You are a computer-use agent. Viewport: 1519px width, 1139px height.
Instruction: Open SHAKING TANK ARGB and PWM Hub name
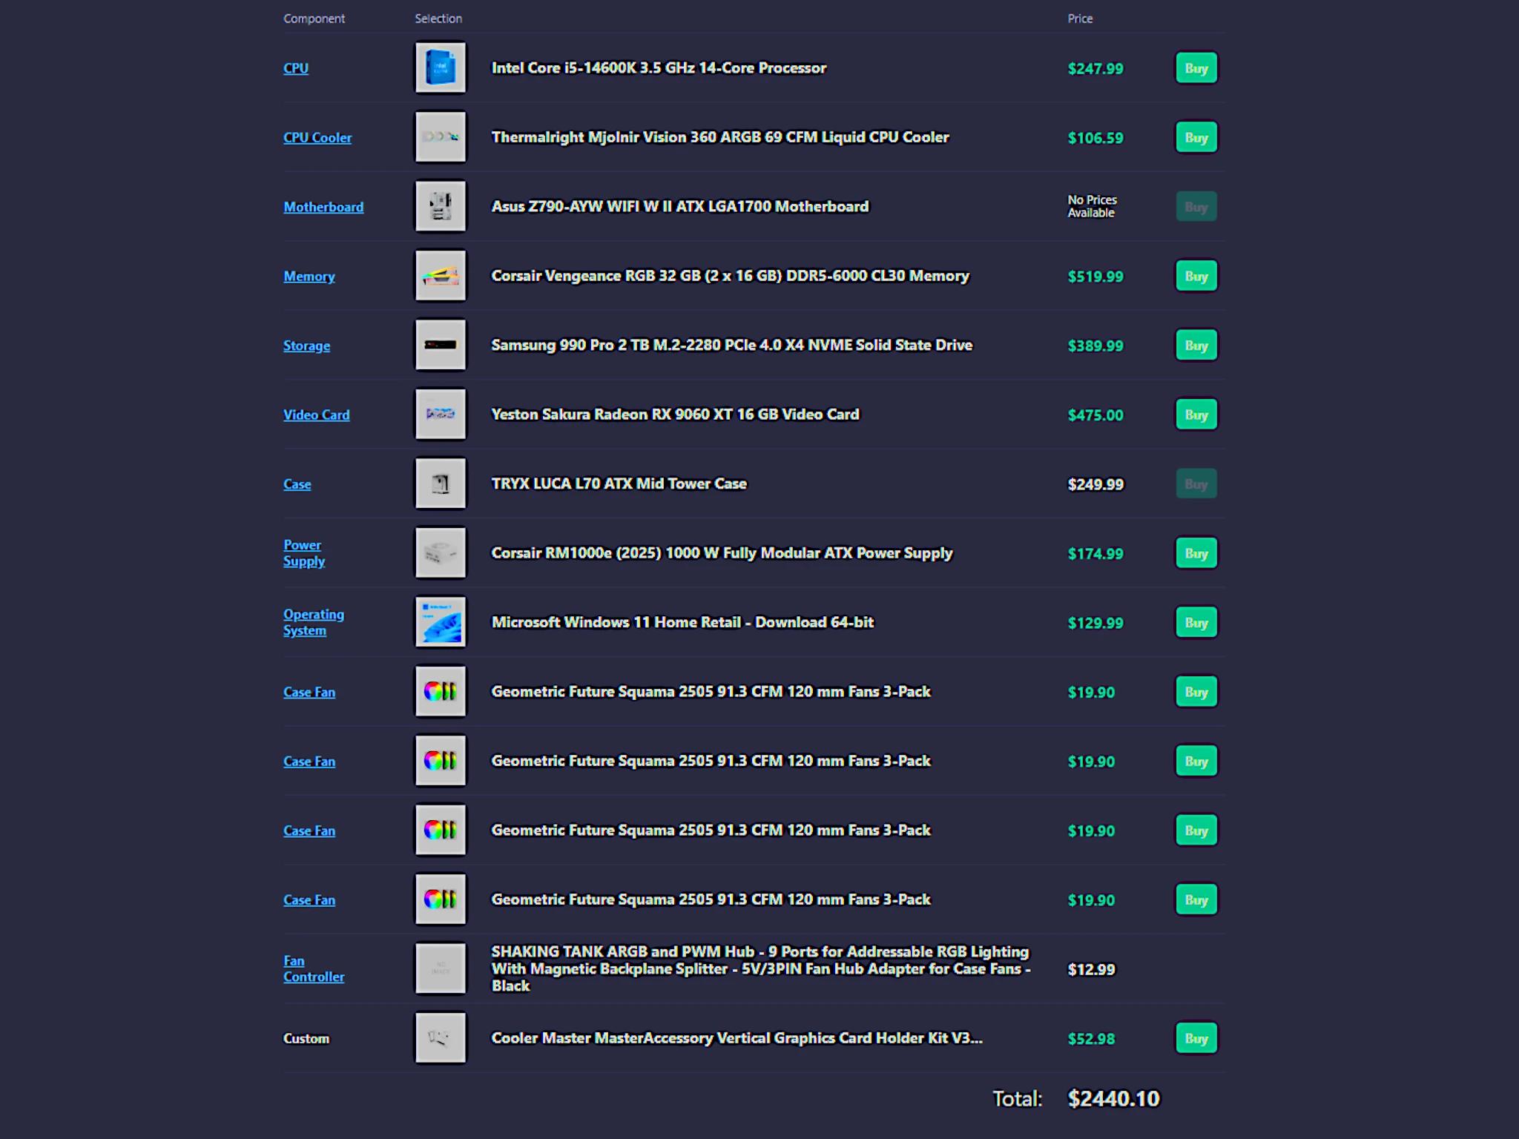coord(761,968)
